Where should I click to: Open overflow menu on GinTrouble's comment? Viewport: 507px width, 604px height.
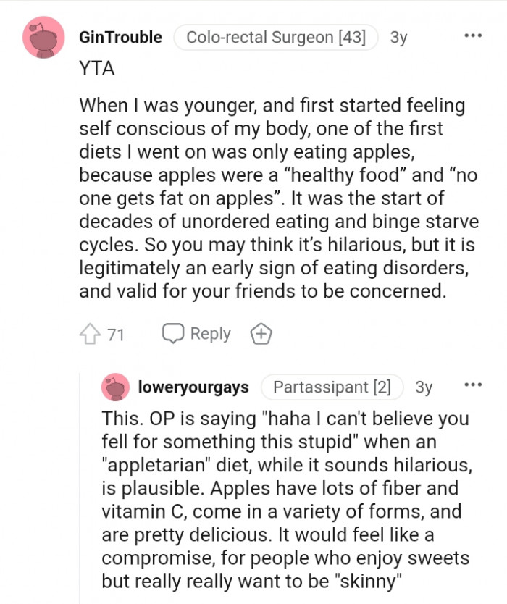474,35
